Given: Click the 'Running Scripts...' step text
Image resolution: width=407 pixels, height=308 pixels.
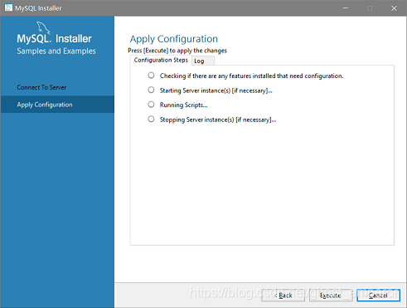Looking at the screenshot, I should point(184,105).
